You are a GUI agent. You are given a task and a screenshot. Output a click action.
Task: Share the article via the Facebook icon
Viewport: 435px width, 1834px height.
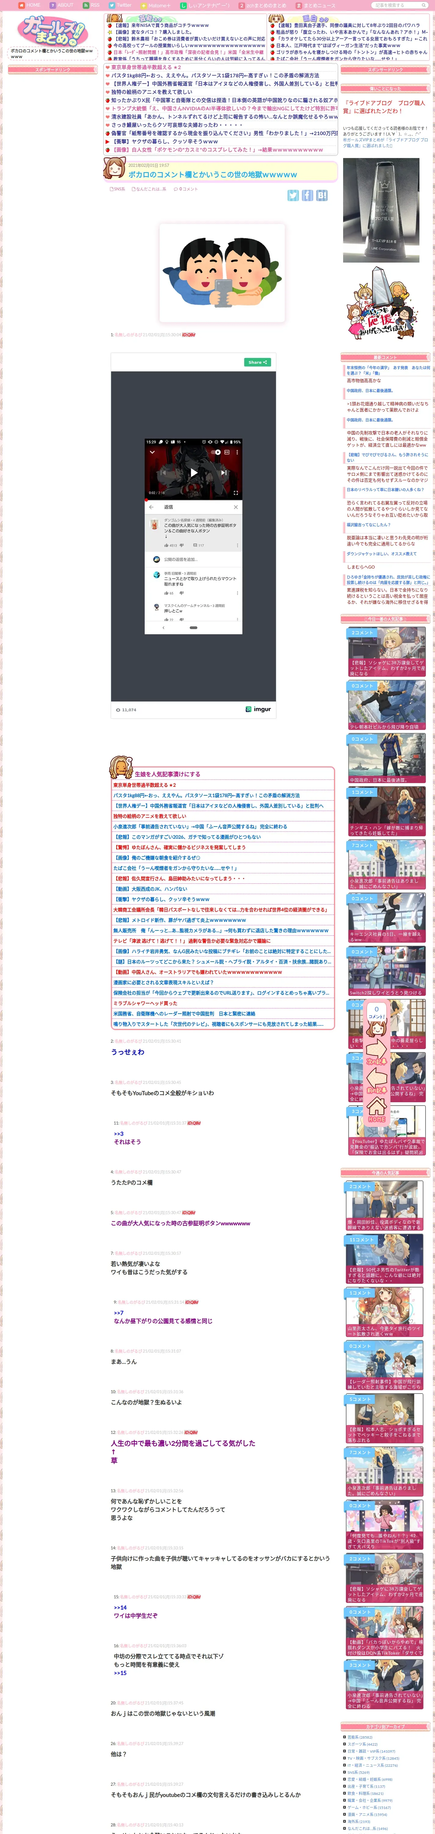coord(307,195)
